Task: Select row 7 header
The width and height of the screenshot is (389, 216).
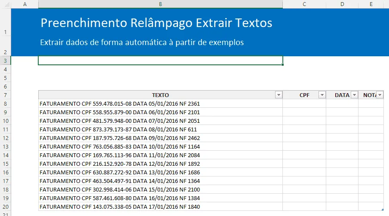Action: coord(6,95)
